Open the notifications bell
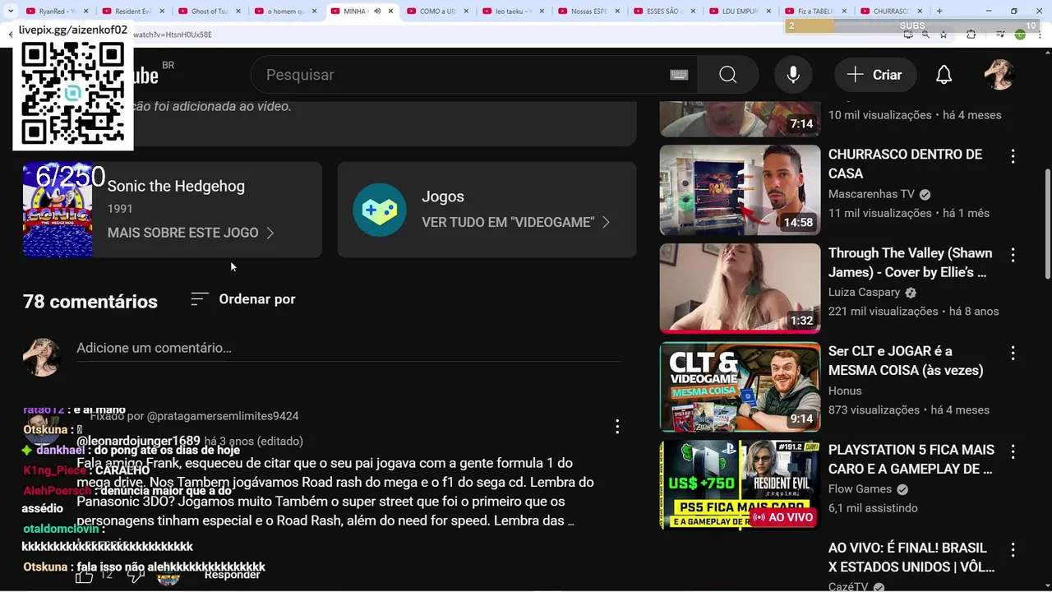The image size is (1052, 592). click(x=944, y=75)
